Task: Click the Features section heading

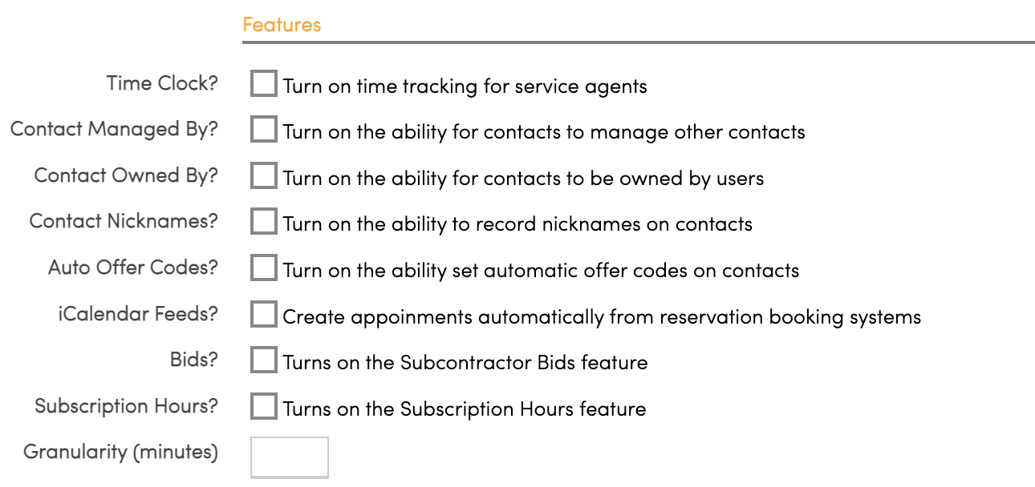Action: point(282,25)
